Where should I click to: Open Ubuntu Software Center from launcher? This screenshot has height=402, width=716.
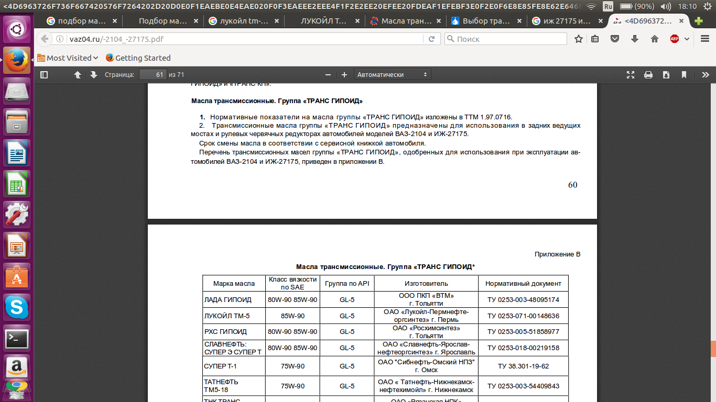tap(17, 276)
